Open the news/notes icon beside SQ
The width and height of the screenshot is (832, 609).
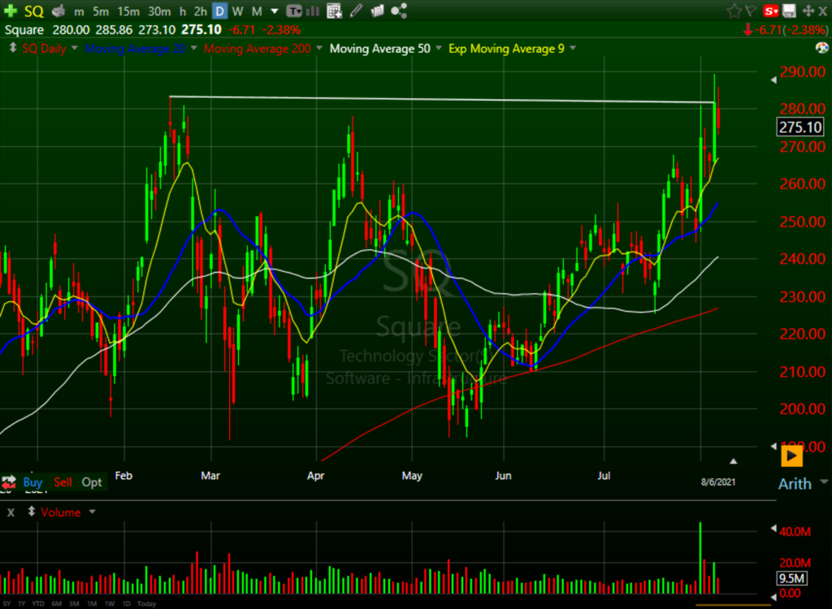click(x=58, y=11)
